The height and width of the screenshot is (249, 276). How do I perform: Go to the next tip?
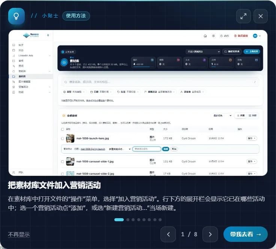coord(210,234)
